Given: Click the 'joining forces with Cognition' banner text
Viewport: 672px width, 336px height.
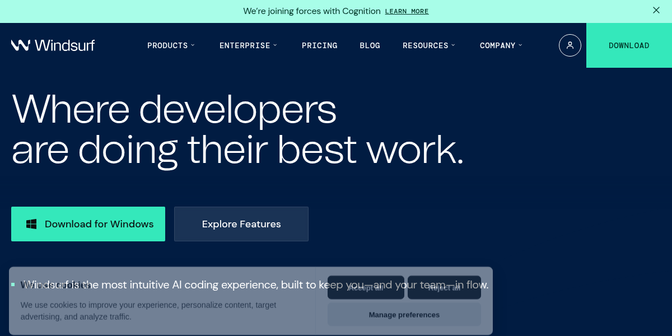Looking at the screenshot, I should coord(311,11).
